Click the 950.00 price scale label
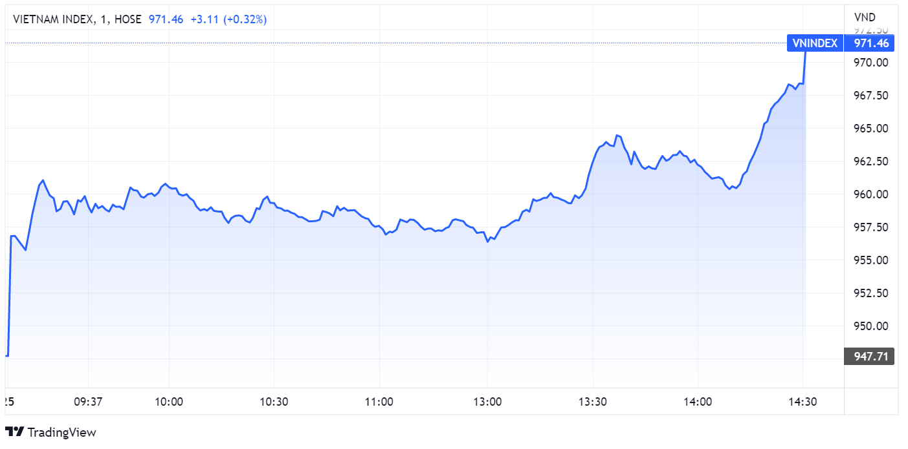 coord(871,326)
